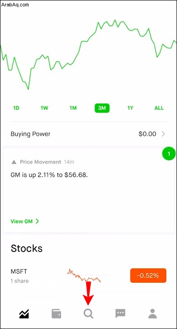Screen dimensions: 177x329
Task: Select the 1D time range
Action: [16, 108]
